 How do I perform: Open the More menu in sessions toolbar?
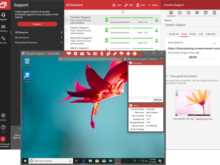(153, 5)
